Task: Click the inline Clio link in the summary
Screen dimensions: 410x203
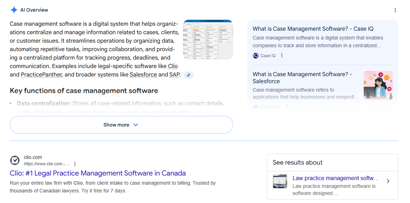Action: pos(173,66)
